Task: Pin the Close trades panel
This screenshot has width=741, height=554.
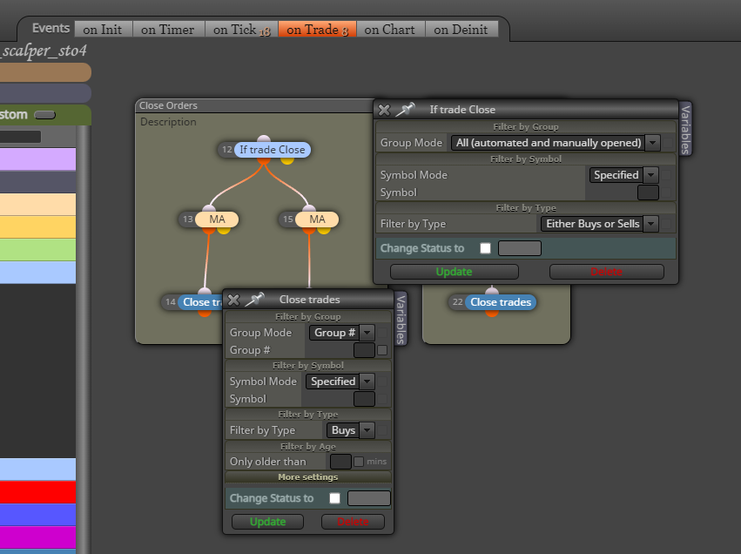Action: [x=255, y=300]
